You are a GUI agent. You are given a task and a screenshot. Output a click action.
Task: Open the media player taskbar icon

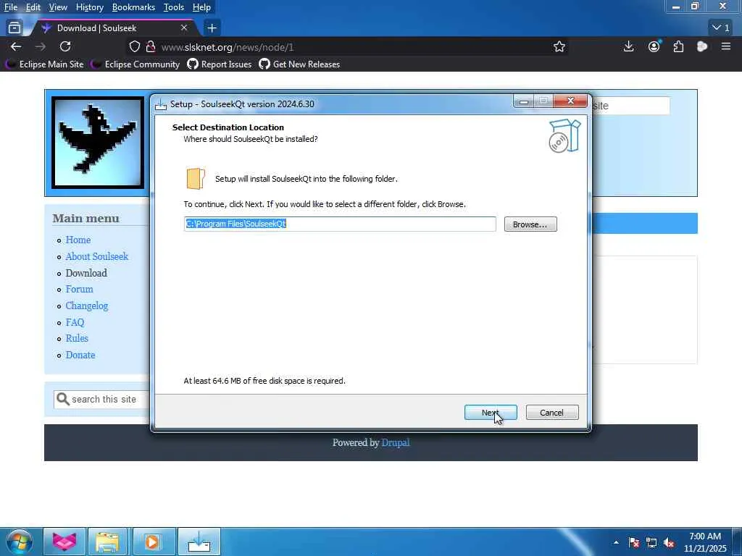point(152,542)
